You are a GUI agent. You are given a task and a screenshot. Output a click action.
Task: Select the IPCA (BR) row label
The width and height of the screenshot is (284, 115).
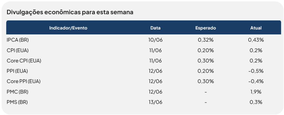(18, 40)
